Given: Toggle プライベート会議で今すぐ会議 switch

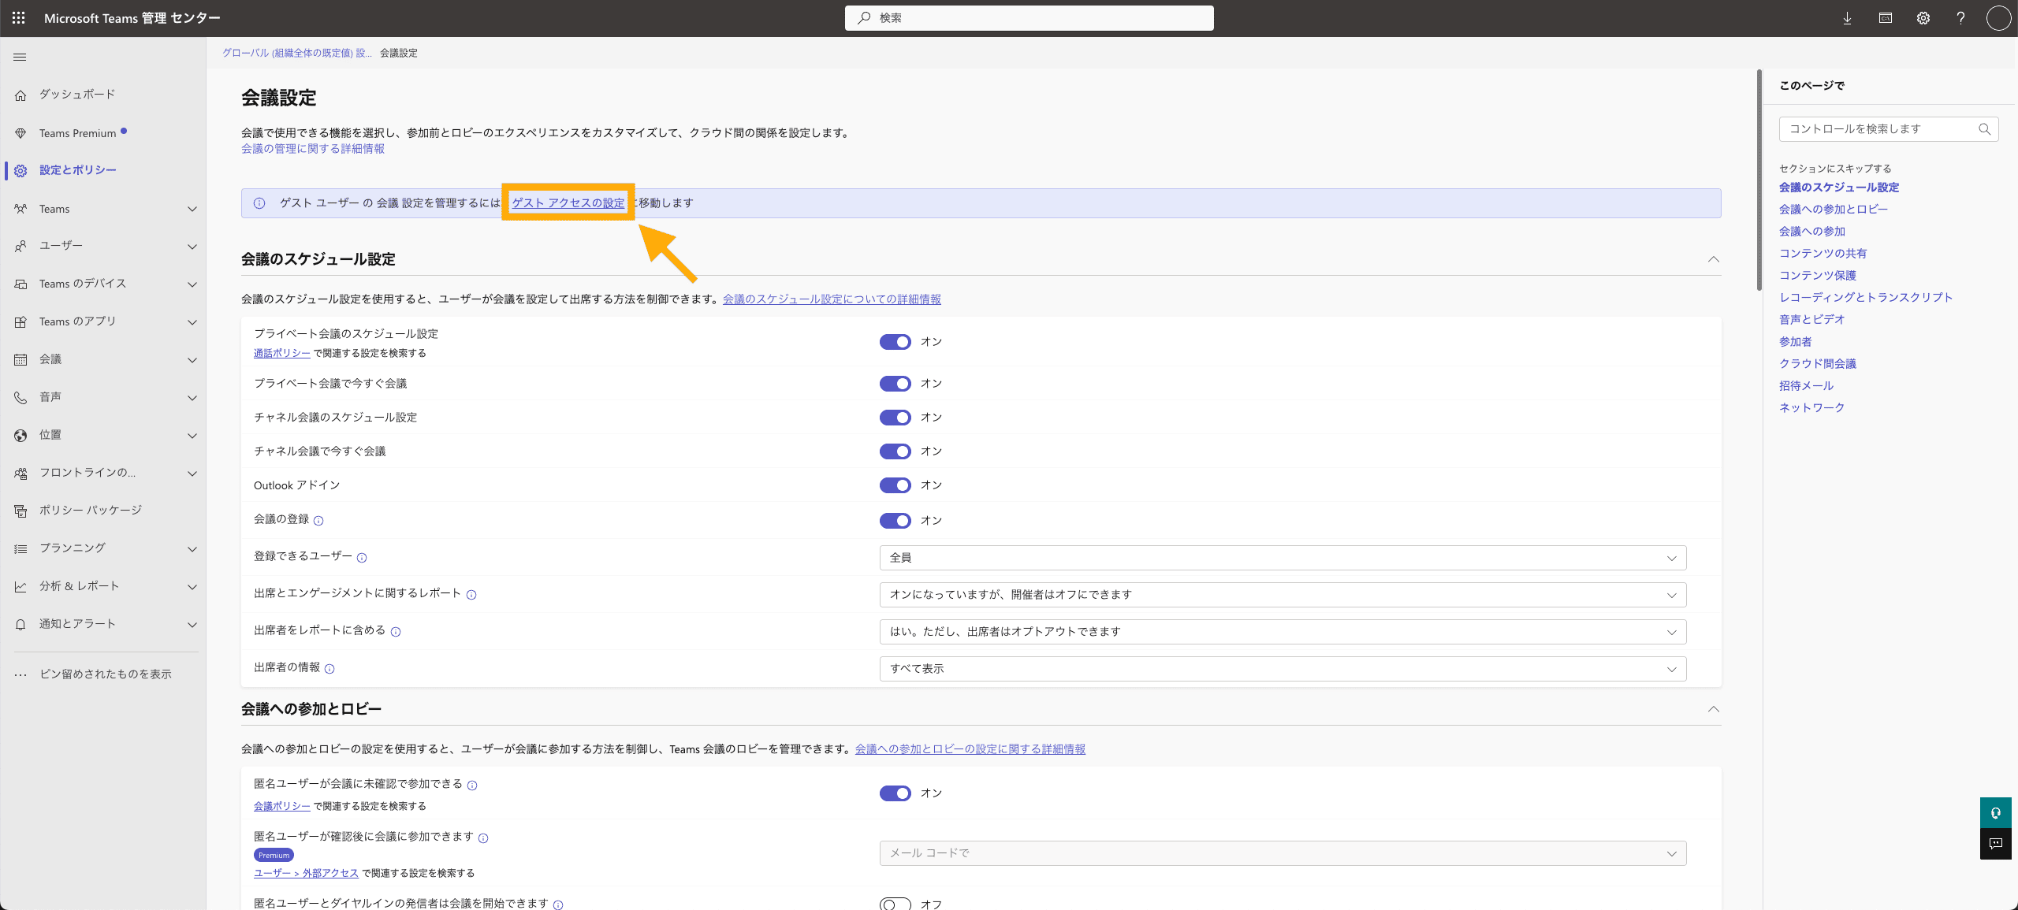Looking at the screenshot, I should (x=895, y=384).
